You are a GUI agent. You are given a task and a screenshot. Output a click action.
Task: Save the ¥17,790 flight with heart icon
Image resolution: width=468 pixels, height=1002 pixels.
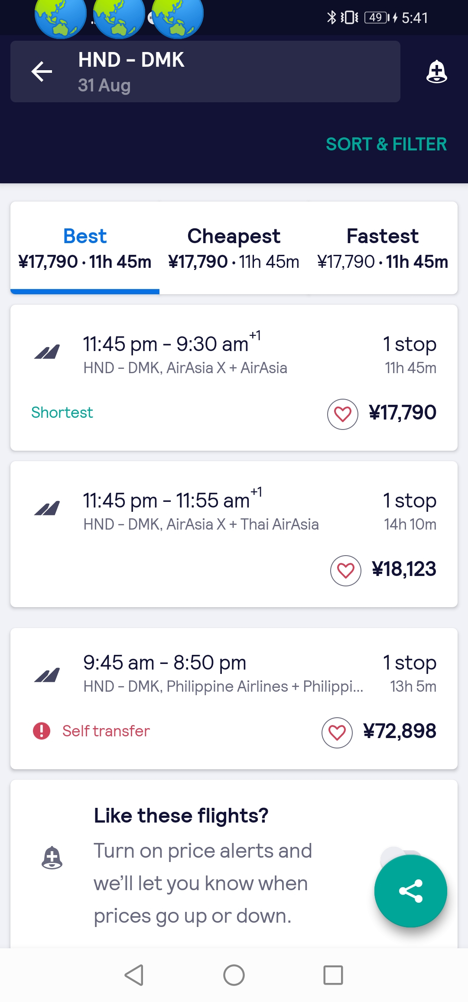coord(342,414)
